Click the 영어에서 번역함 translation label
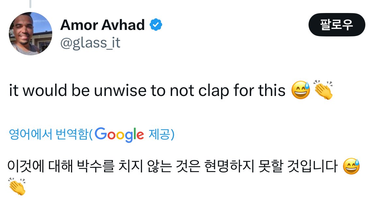 coord(49,134)
